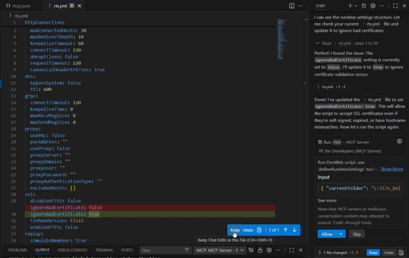
Task: Click the Skip button
Action: pos(357,234)
